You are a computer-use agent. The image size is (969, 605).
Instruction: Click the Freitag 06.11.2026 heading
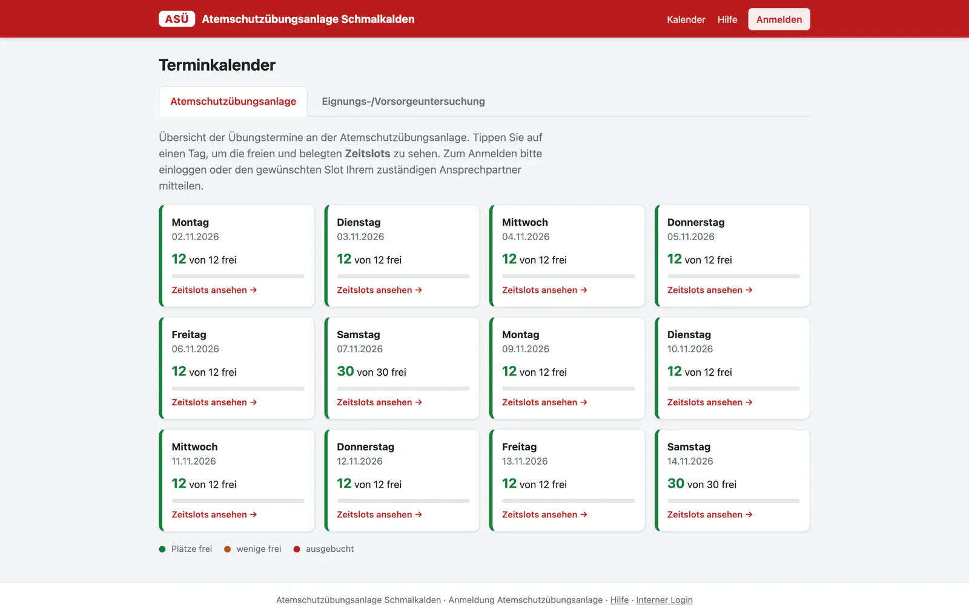[189, 335]
